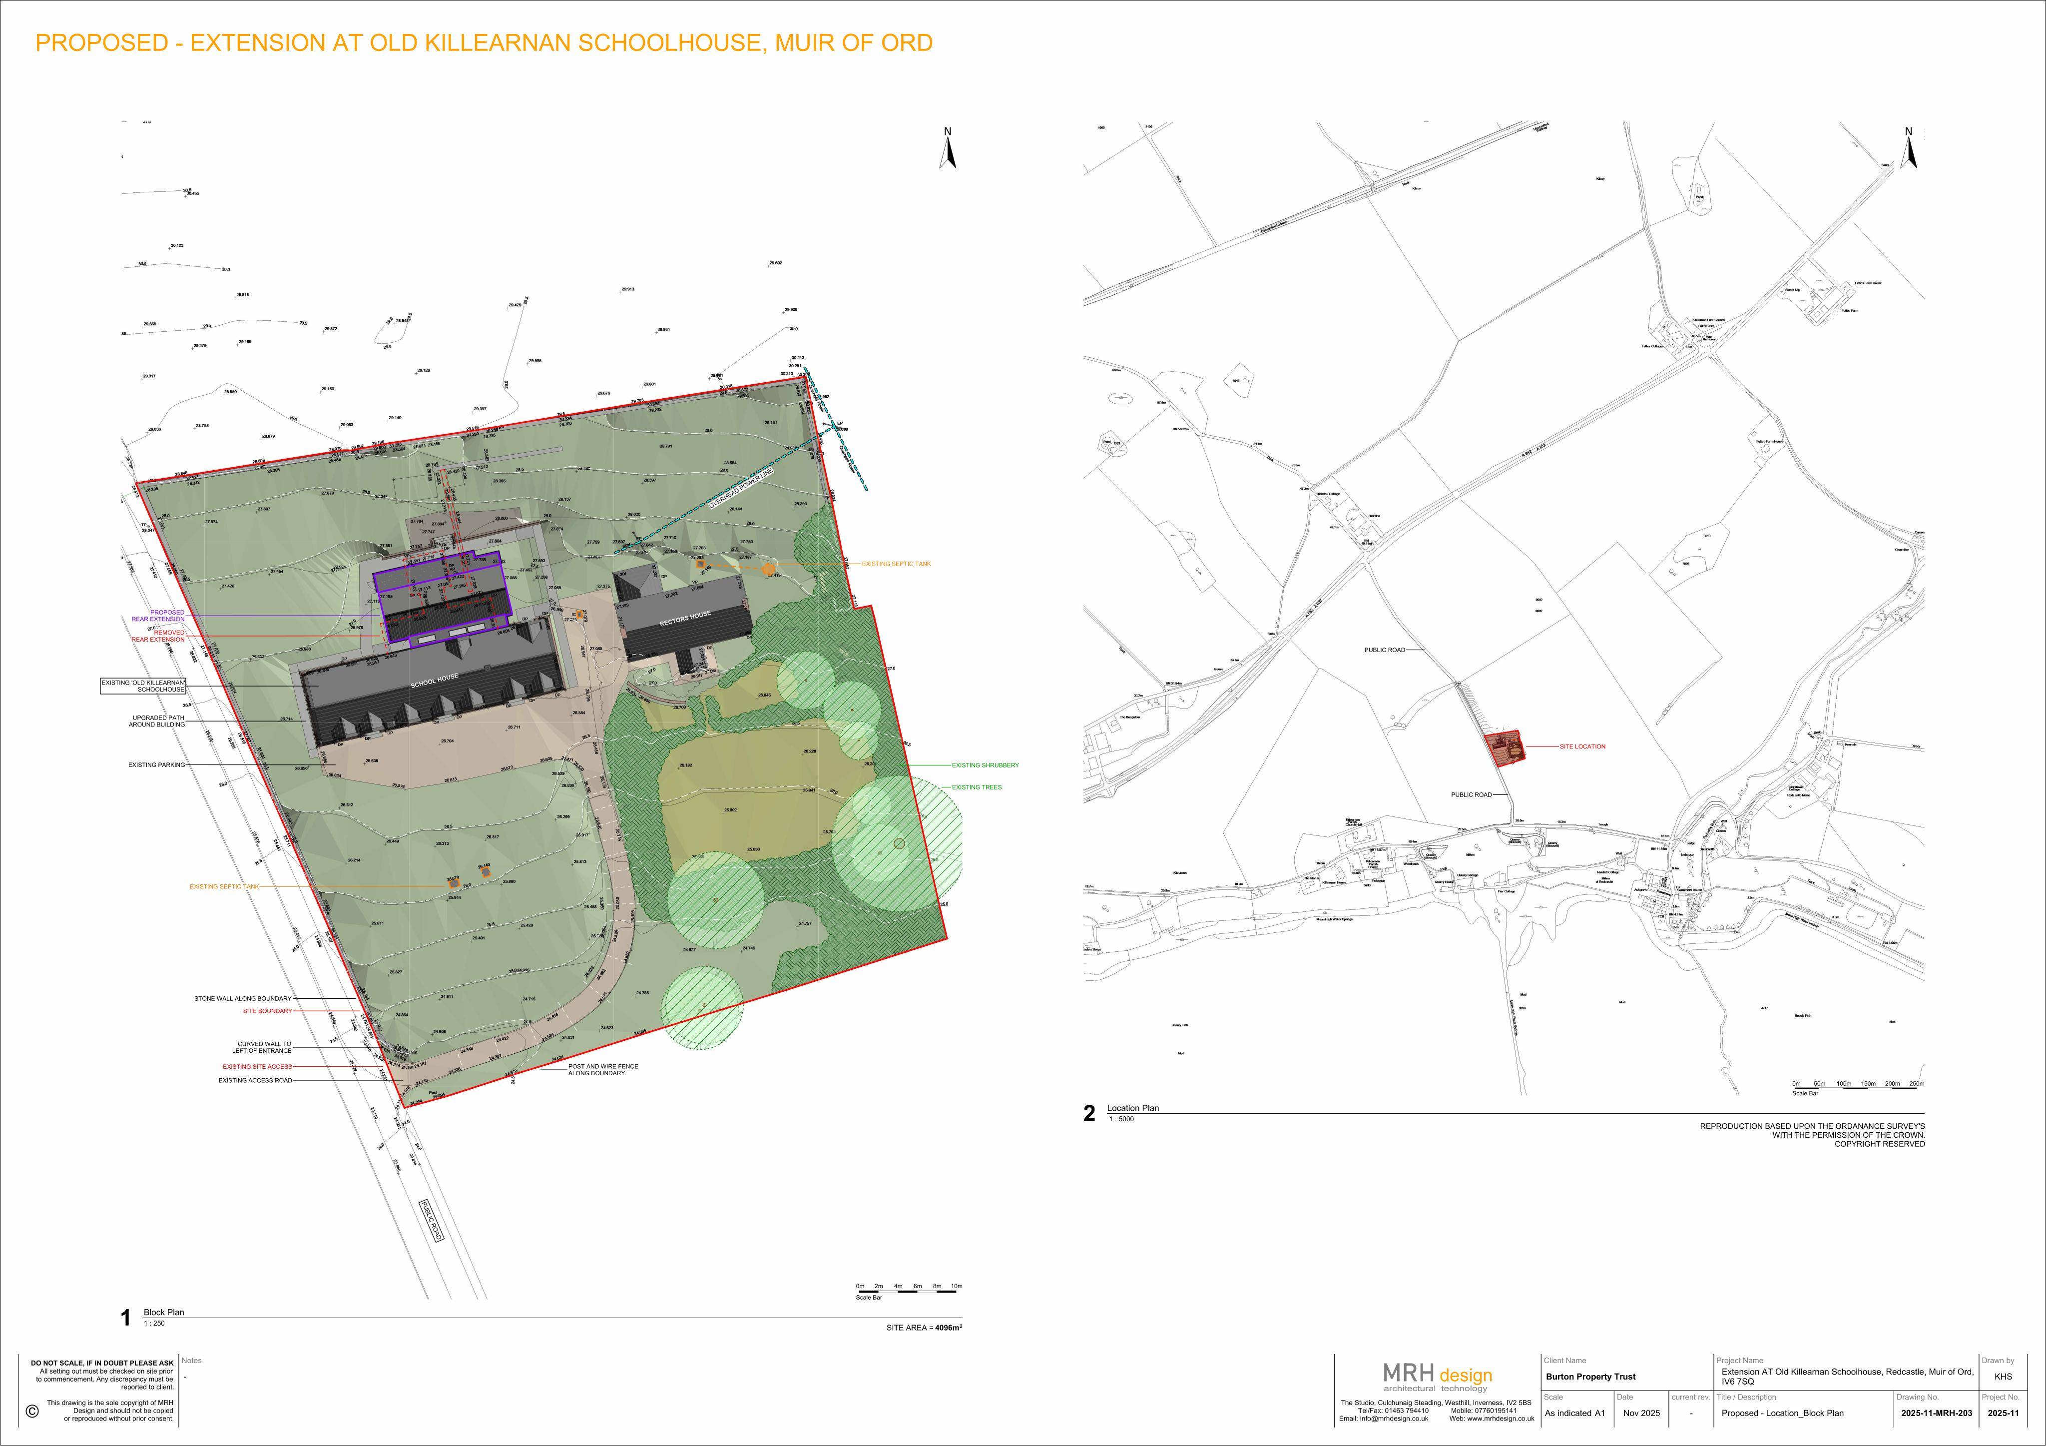
Task: Click the 'EXISTING ACCESS ROAD' annotation
Action: click(x=255, y=1080)
